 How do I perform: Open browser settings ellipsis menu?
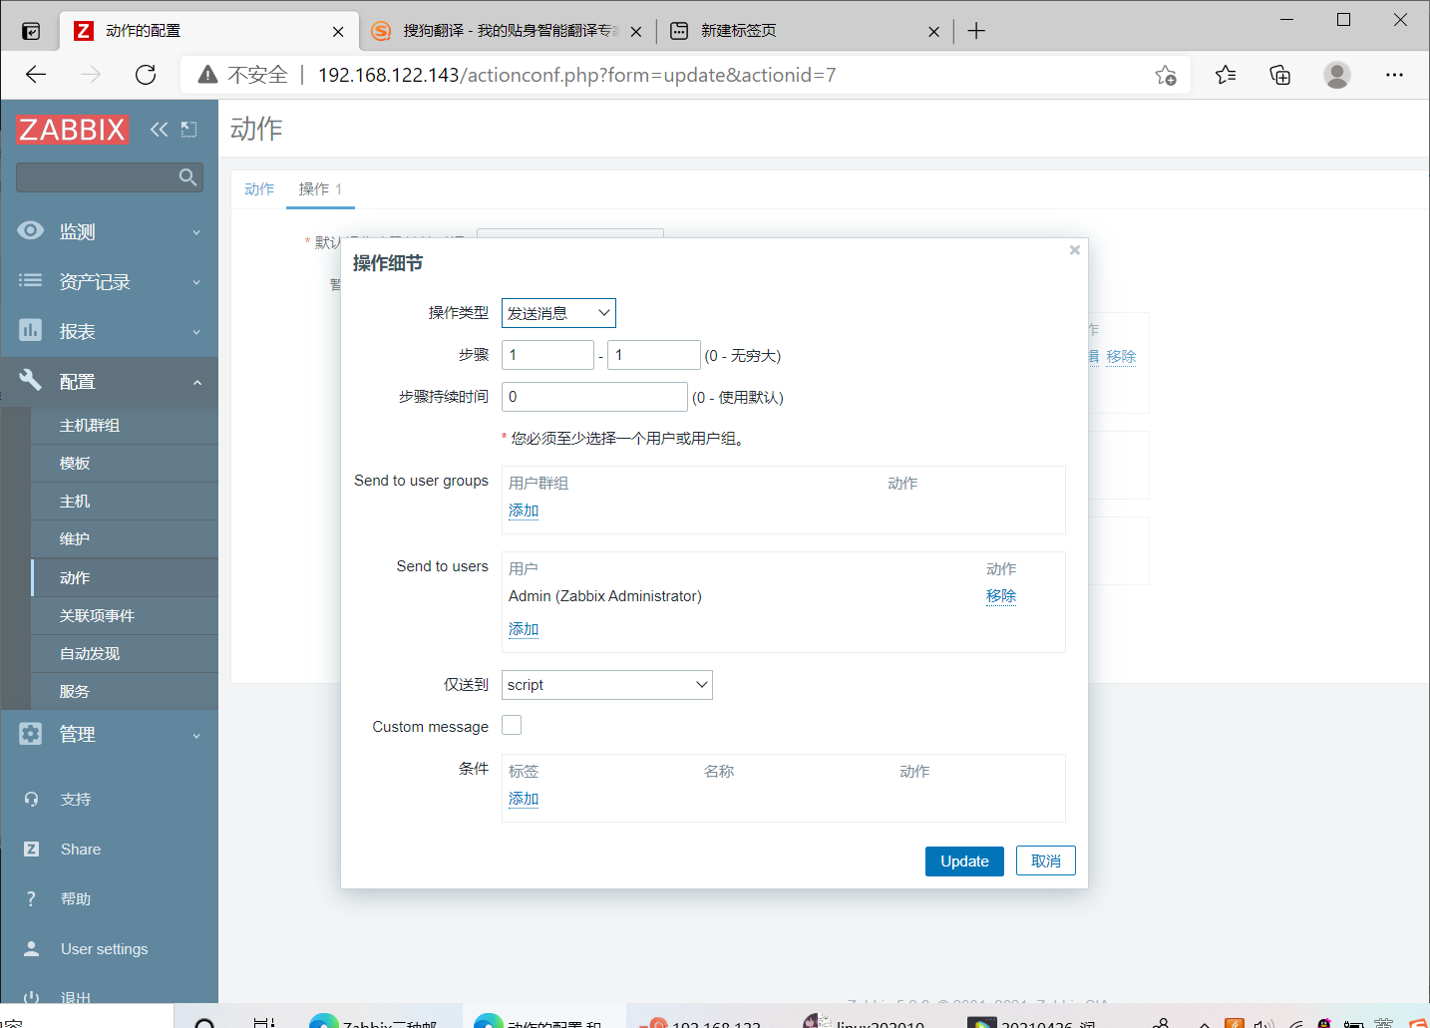(1394, 75)
